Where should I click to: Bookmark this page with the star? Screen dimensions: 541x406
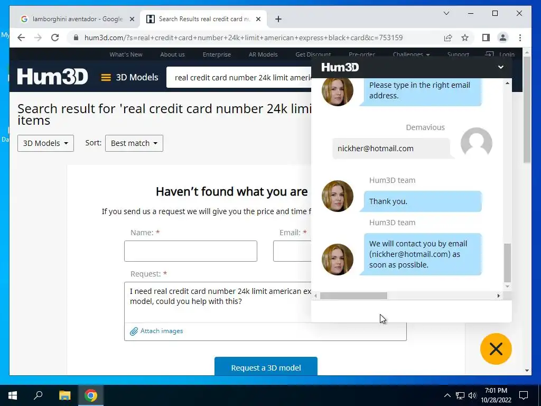coord(465,38)
